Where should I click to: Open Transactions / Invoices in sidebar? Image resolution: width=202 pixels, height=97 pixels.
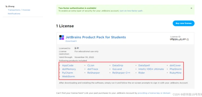pos(19,10)
